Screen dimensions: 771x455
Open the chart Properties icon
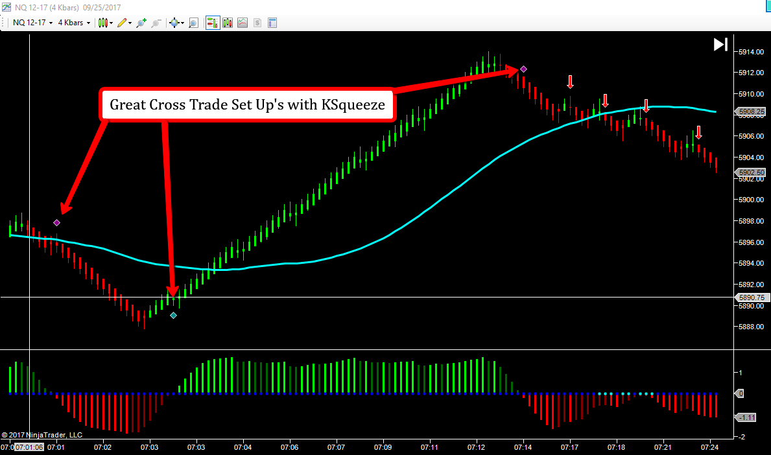(x=272, y=23)
